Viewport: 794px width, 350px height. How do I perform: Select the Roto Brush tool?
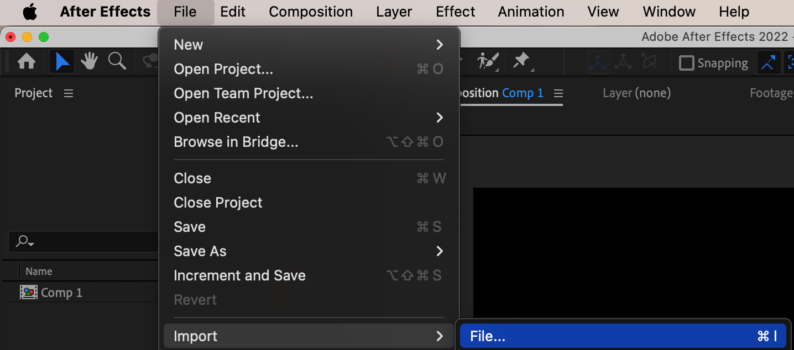pyautogui.click(x=488, y=61)
